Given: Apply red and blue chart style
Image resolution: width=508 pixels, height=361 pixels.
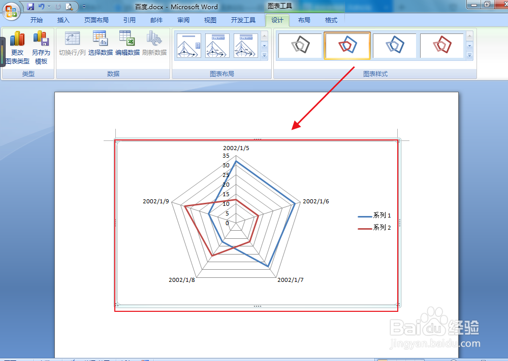Looking at the screenshot, I should [347, 45].
